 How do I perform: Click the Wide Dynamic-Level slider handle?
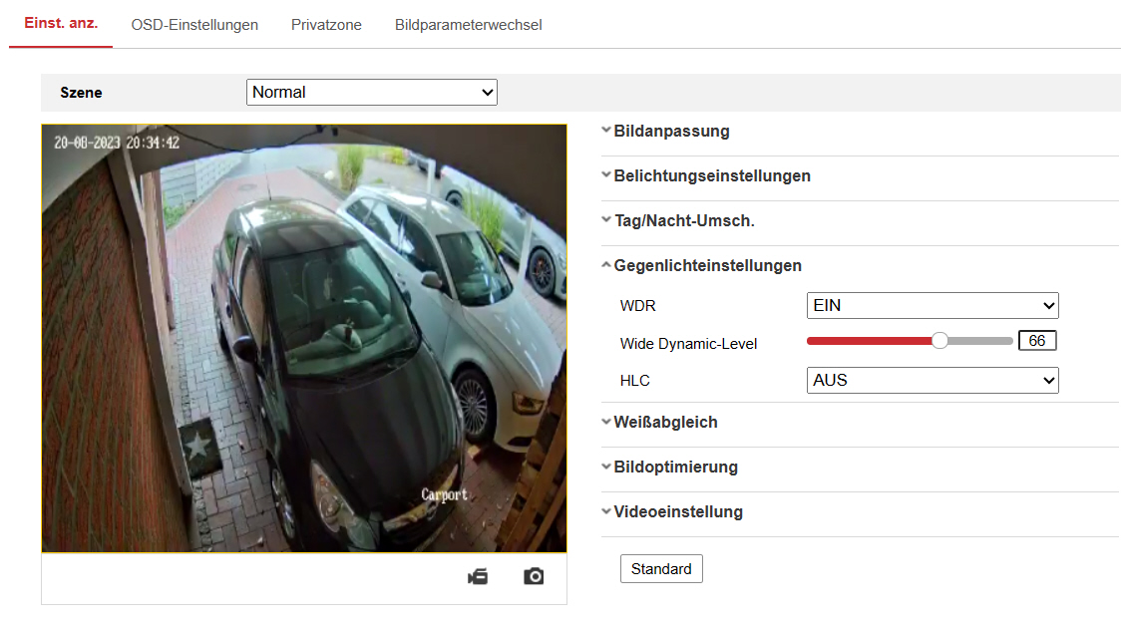(939, 341)
